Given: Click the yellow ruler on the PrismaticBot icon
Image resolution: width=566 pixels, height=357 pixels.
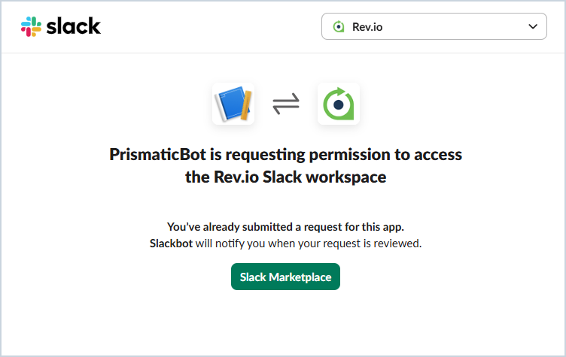Looking at the screenshot, I should [245, 104].
